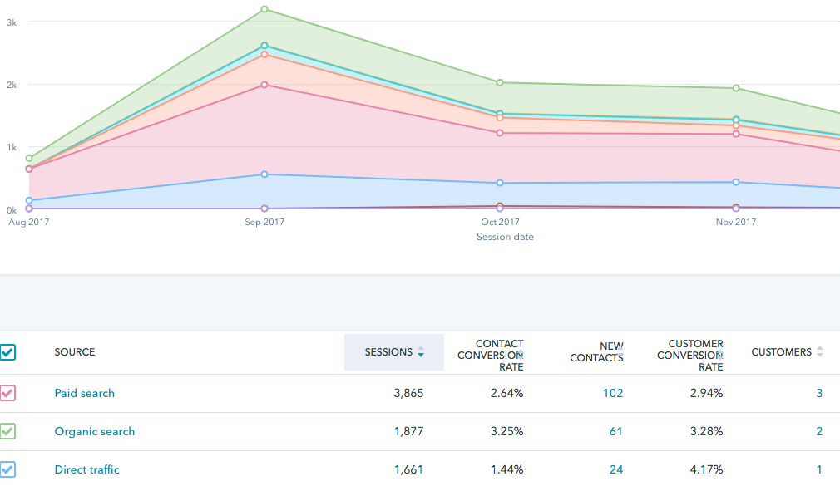Click the Customers column sort arrows
The image size is (840, 486).
820,351
